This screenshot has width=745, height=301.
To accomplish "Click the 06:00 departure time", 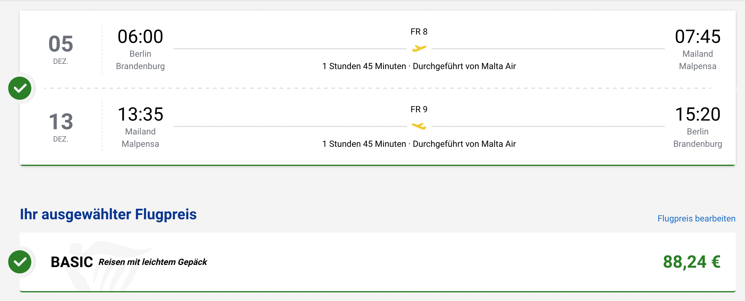I will coord(140,37).
